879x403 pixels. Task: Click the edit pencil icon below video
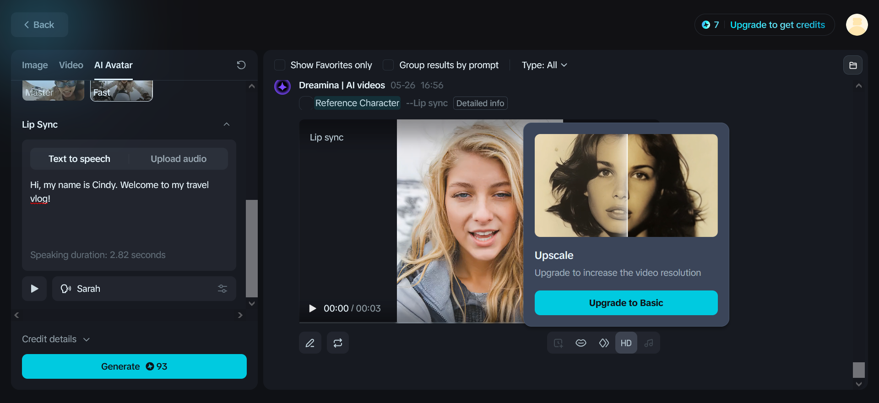tap(310, 343)
